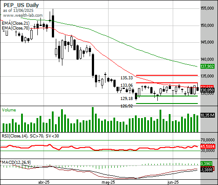
Task: Click the 130,850 last price tag
Action: pos(207,90)
